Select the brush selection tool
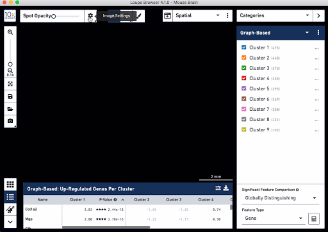The width and height of the screenshot is (328, 232). pyautogui.click(x=139, y=16)
